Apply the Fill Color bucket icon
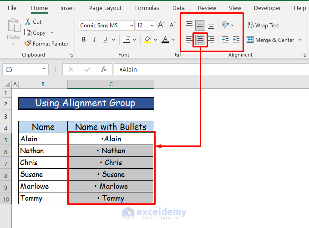The width and height of the screenshot is (309, 228). coord(147,40)
